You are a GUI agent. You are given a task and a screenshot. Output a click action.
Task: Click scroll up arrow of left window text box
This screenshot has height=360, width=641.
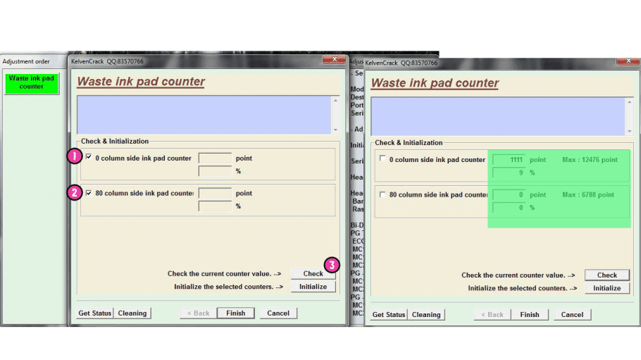(x=335, y=101)
